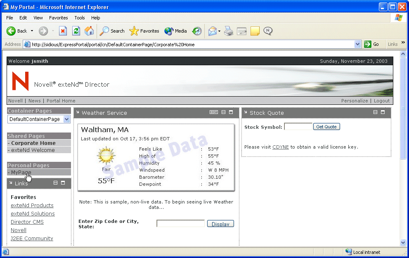The width and height of the screenshot is (409, 258).
Task: Minimize the Stock Quote portlet
Action: point(375,112)
